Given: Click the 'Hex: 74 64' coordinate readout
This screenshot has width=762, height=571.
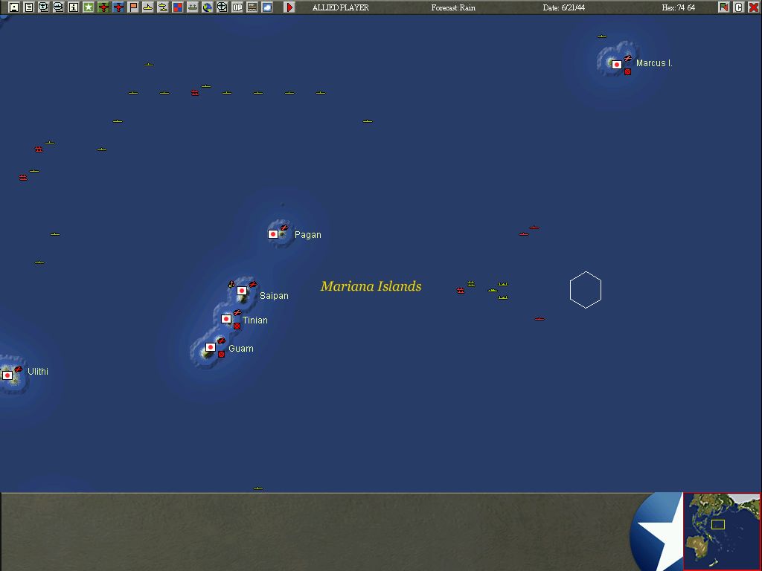Looking at the screenshot, I should (x=679, y=7).
